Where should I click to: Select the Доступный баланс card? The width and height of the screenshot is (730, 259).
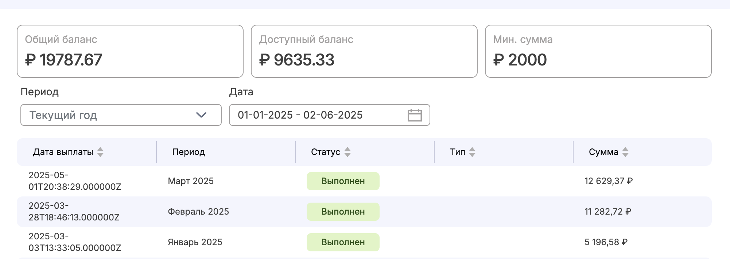coord(364,51)
